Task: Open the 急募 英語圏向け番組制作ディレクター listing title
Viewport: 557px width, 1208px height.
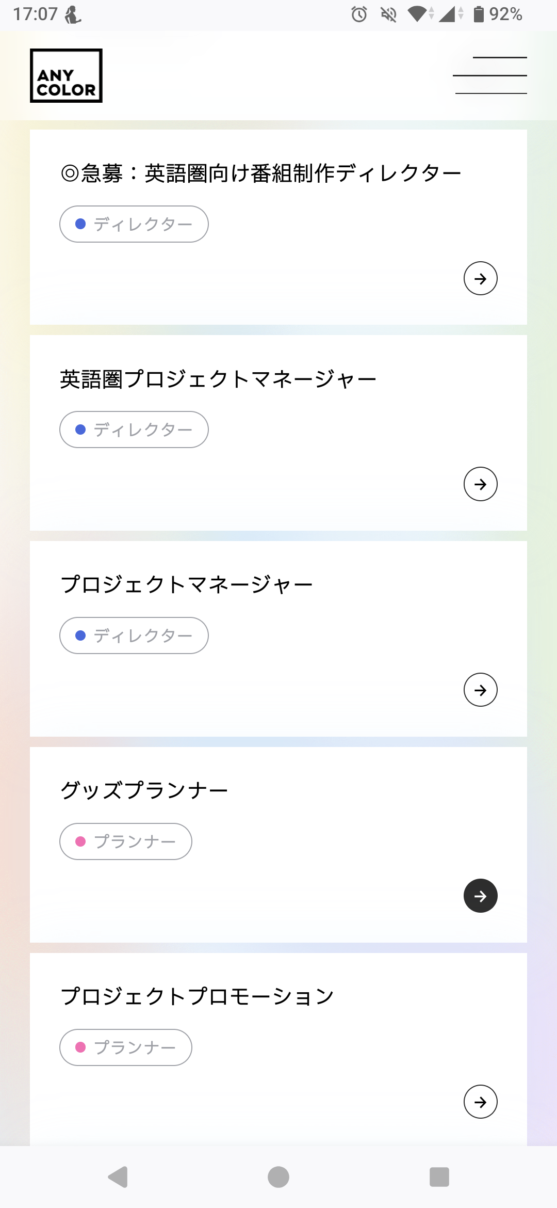Action: tap(261, 173)
